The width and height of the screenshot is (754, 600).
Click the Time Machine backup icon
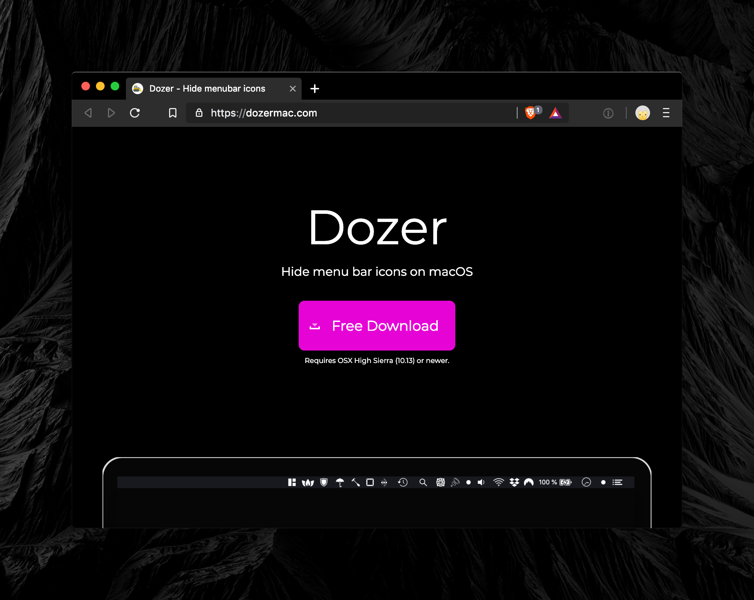(x=403, y=482)
